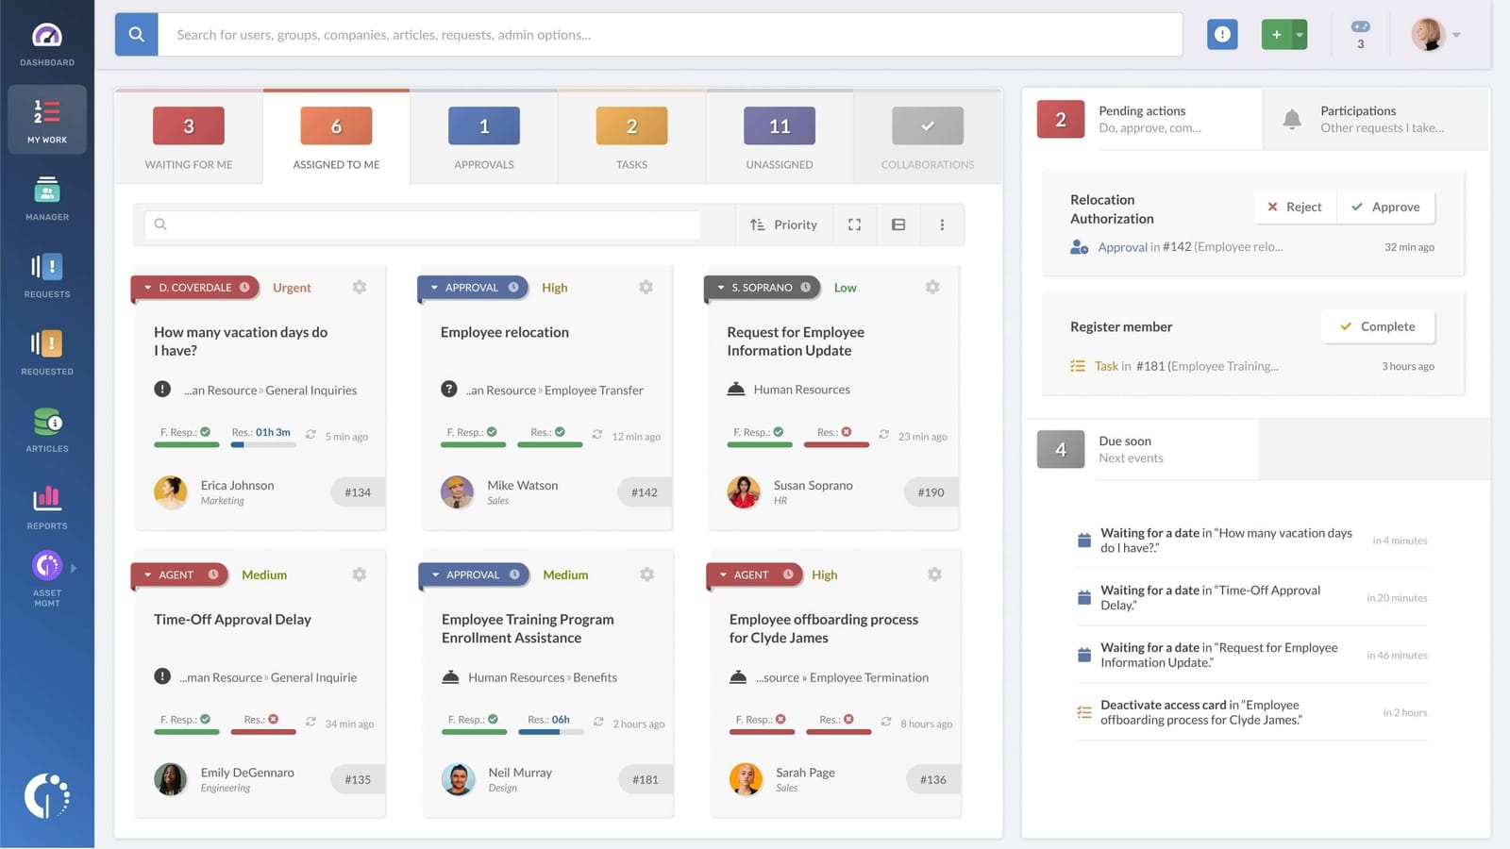This screenshot has height=849, width=1510.
Task: Open the profile avatar dropdown menu
Action: tap(1435, 34)
